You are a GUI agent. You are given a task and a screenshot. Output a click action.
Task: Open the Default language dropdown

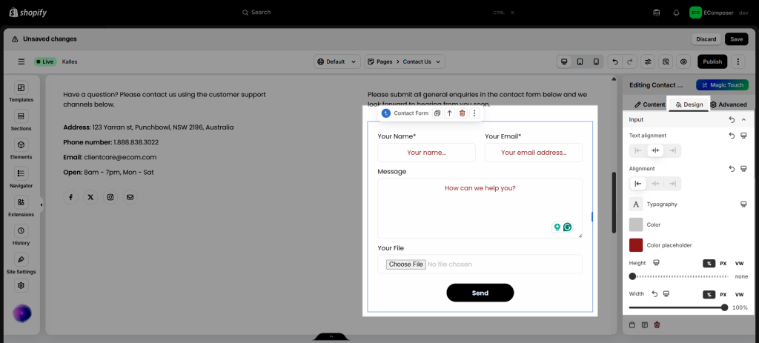pos(337,61)
